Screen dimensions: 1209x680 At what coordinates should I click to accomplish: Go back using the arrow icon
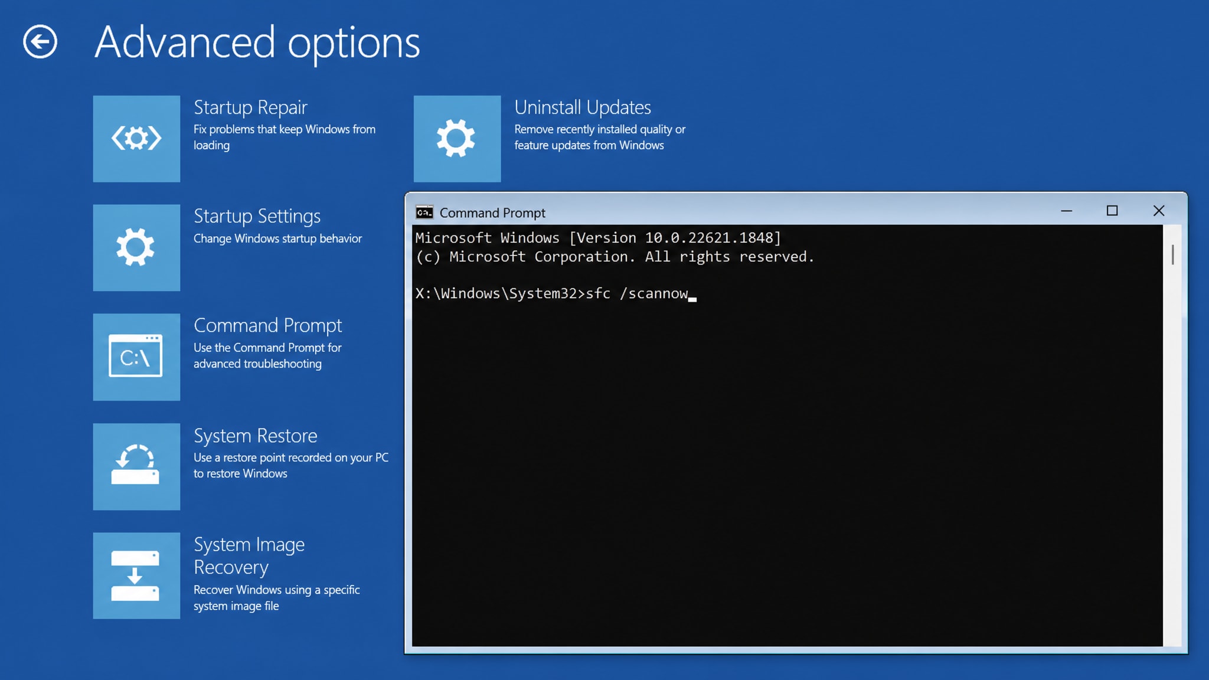40,42
